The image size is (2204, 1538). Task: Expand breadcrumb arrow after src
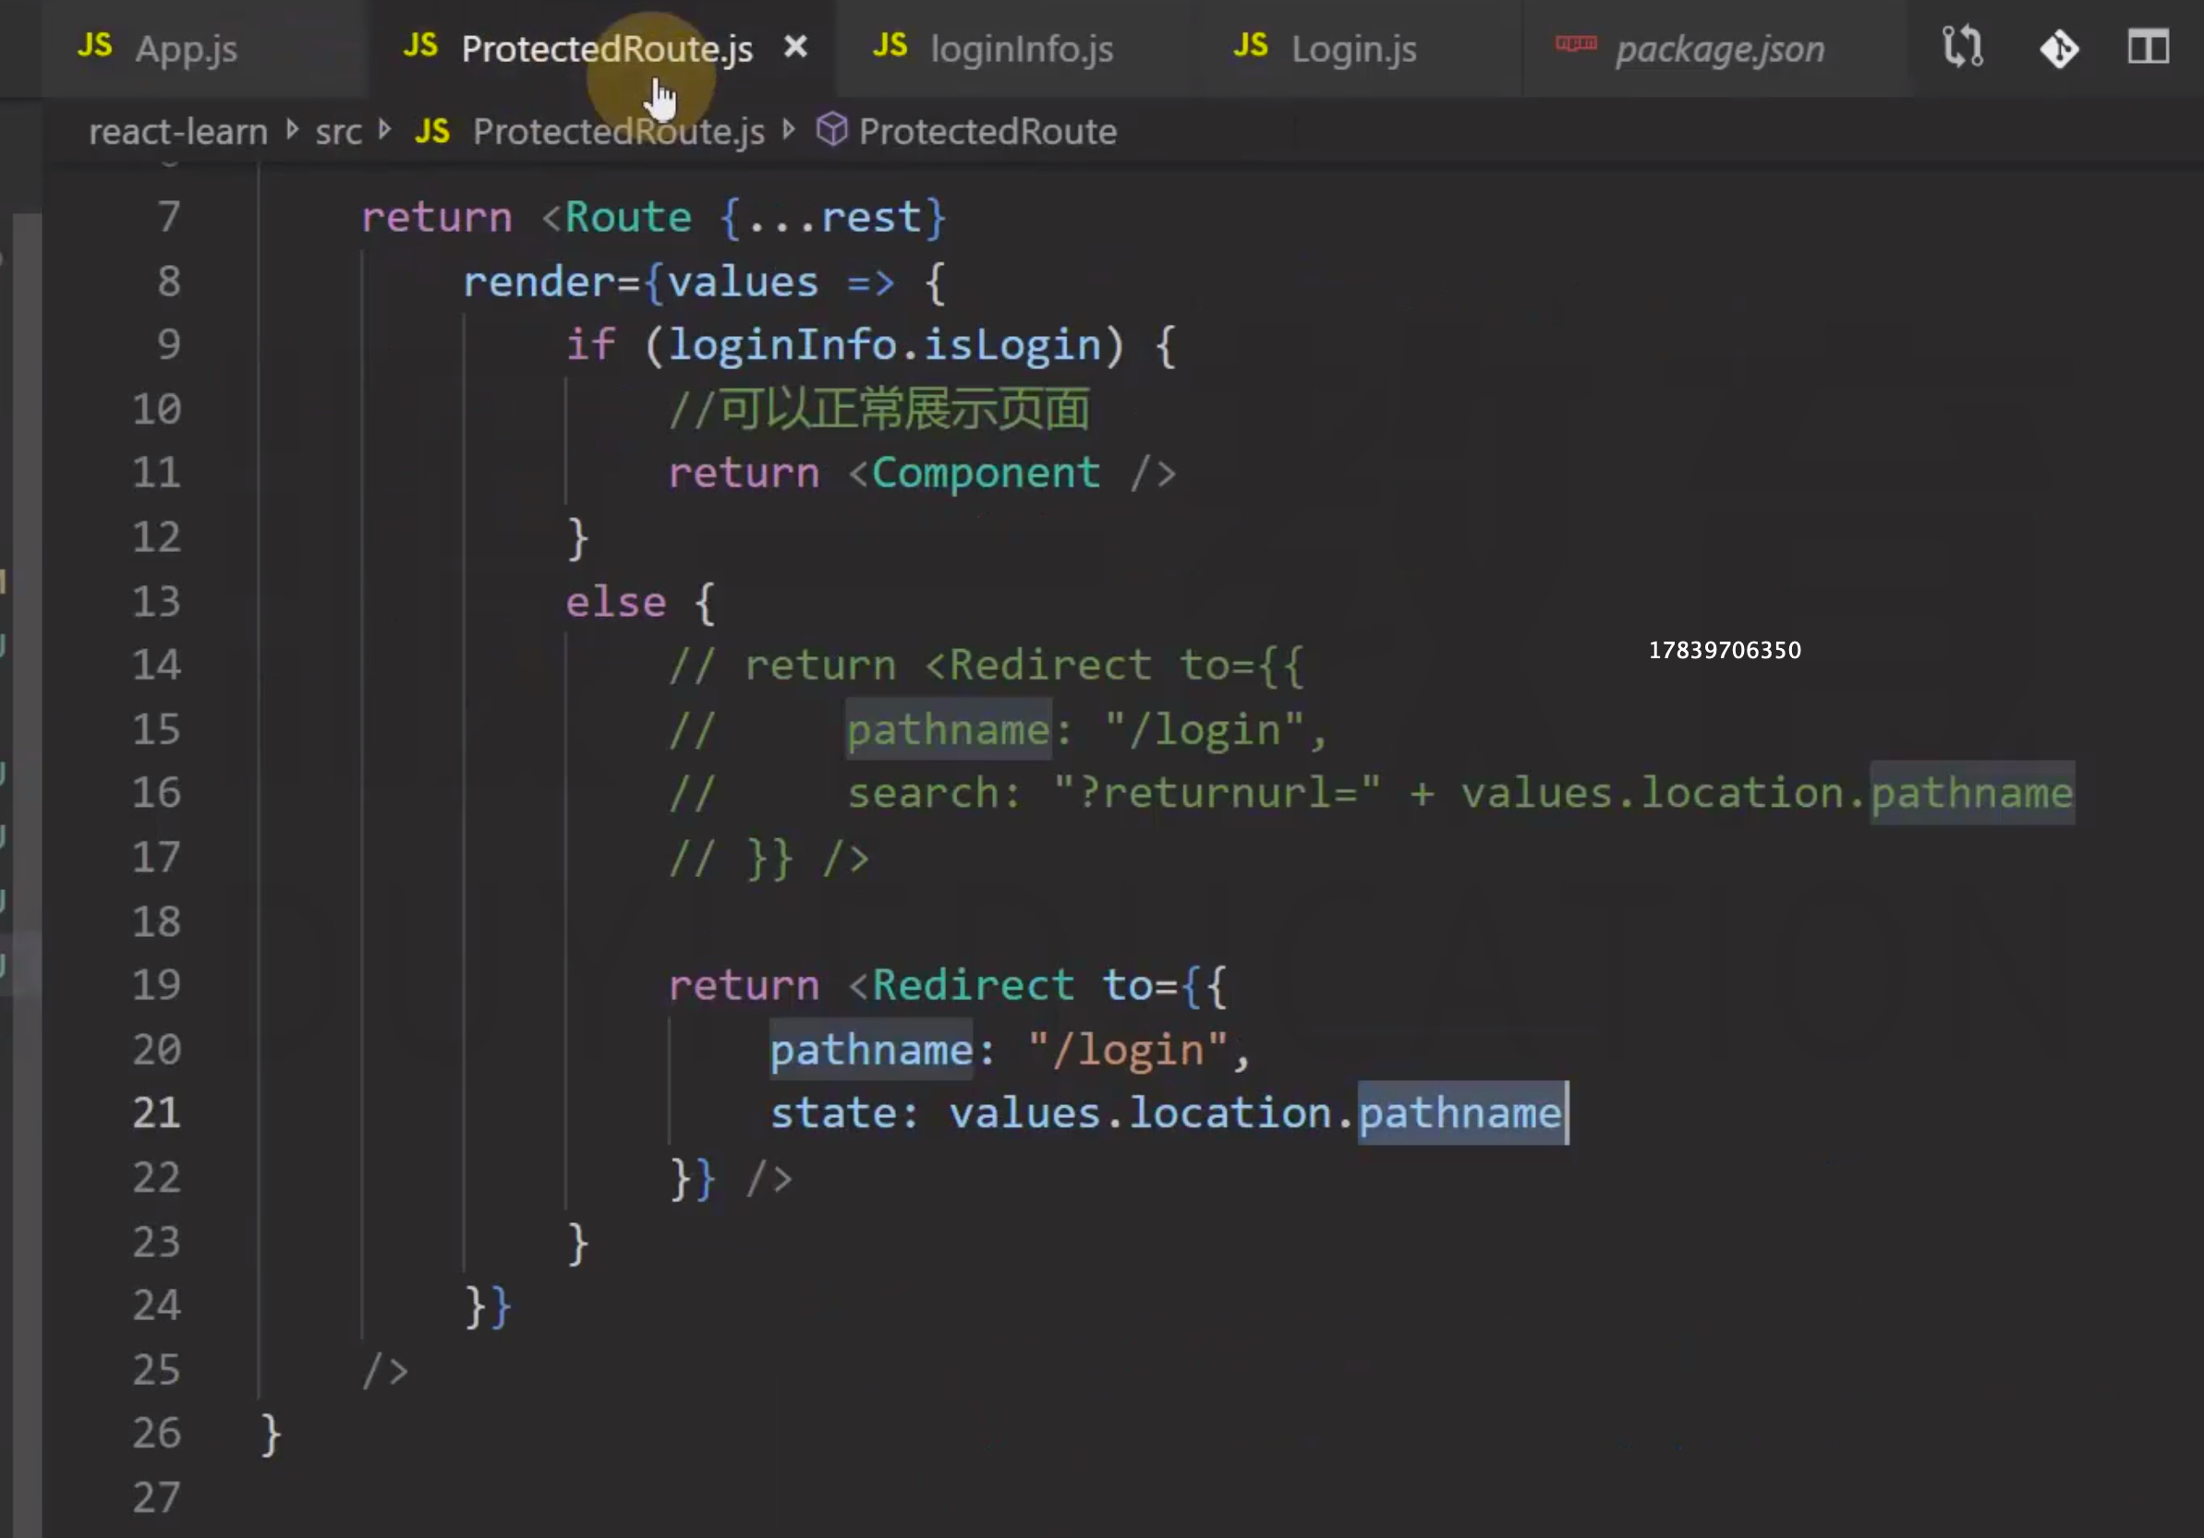[385, 129]
